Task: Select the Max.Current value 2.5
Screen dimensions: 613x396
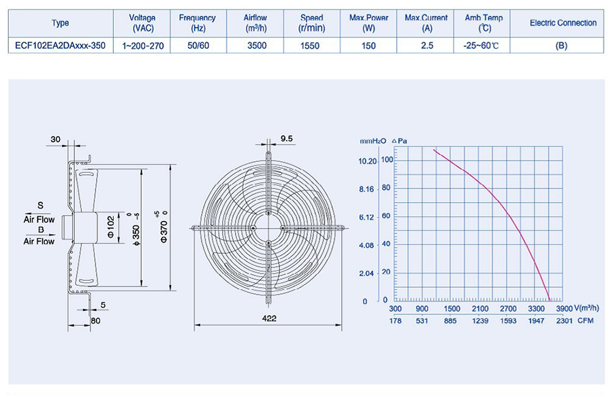Action: point(427,46)
